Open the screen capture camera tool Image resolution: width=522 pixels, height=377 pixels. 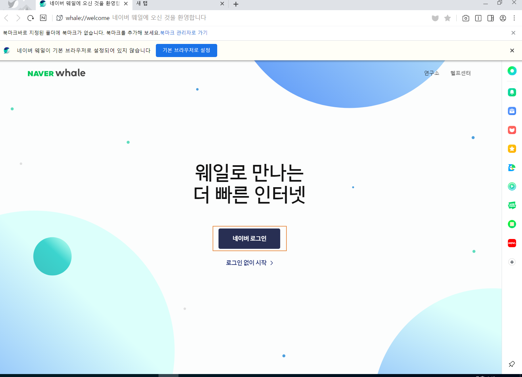click(x=466, y=18)
